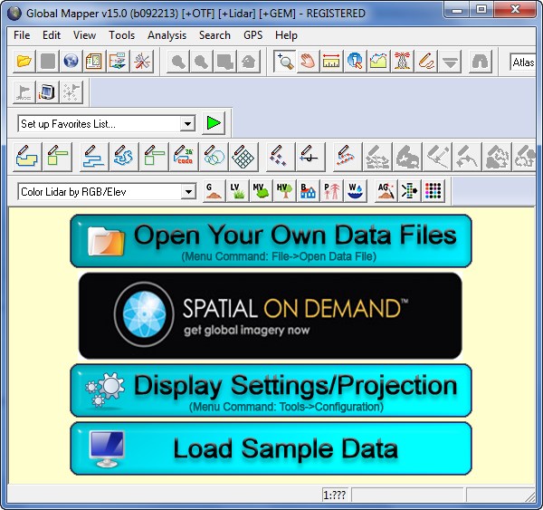This screenshot has height=510, width=543.
Task: Select the Measure ruler tool
Action: [332, 62]
